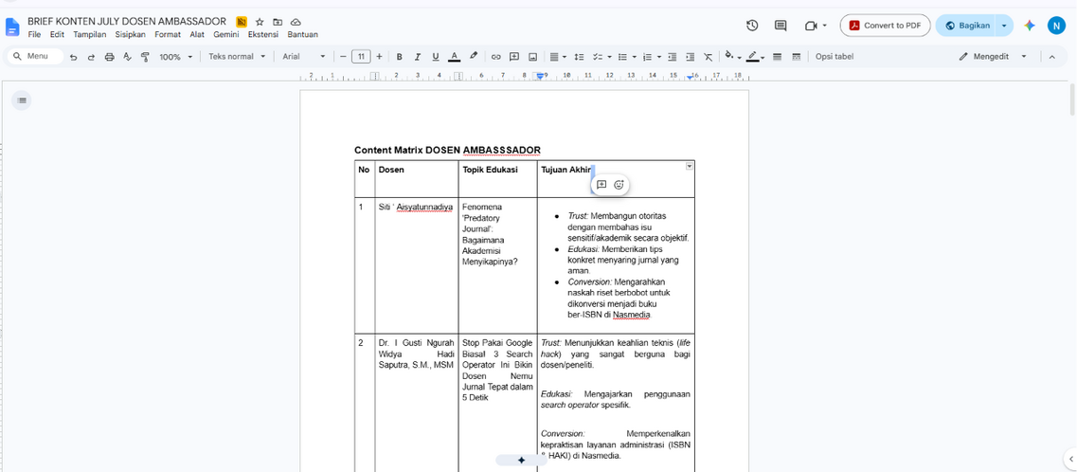1077x472 pixels.
Task: Choose highlight color
Action: point(474,57)
